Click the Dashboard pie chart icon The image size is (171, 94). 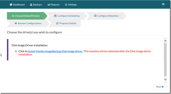[x=11, y=5]
